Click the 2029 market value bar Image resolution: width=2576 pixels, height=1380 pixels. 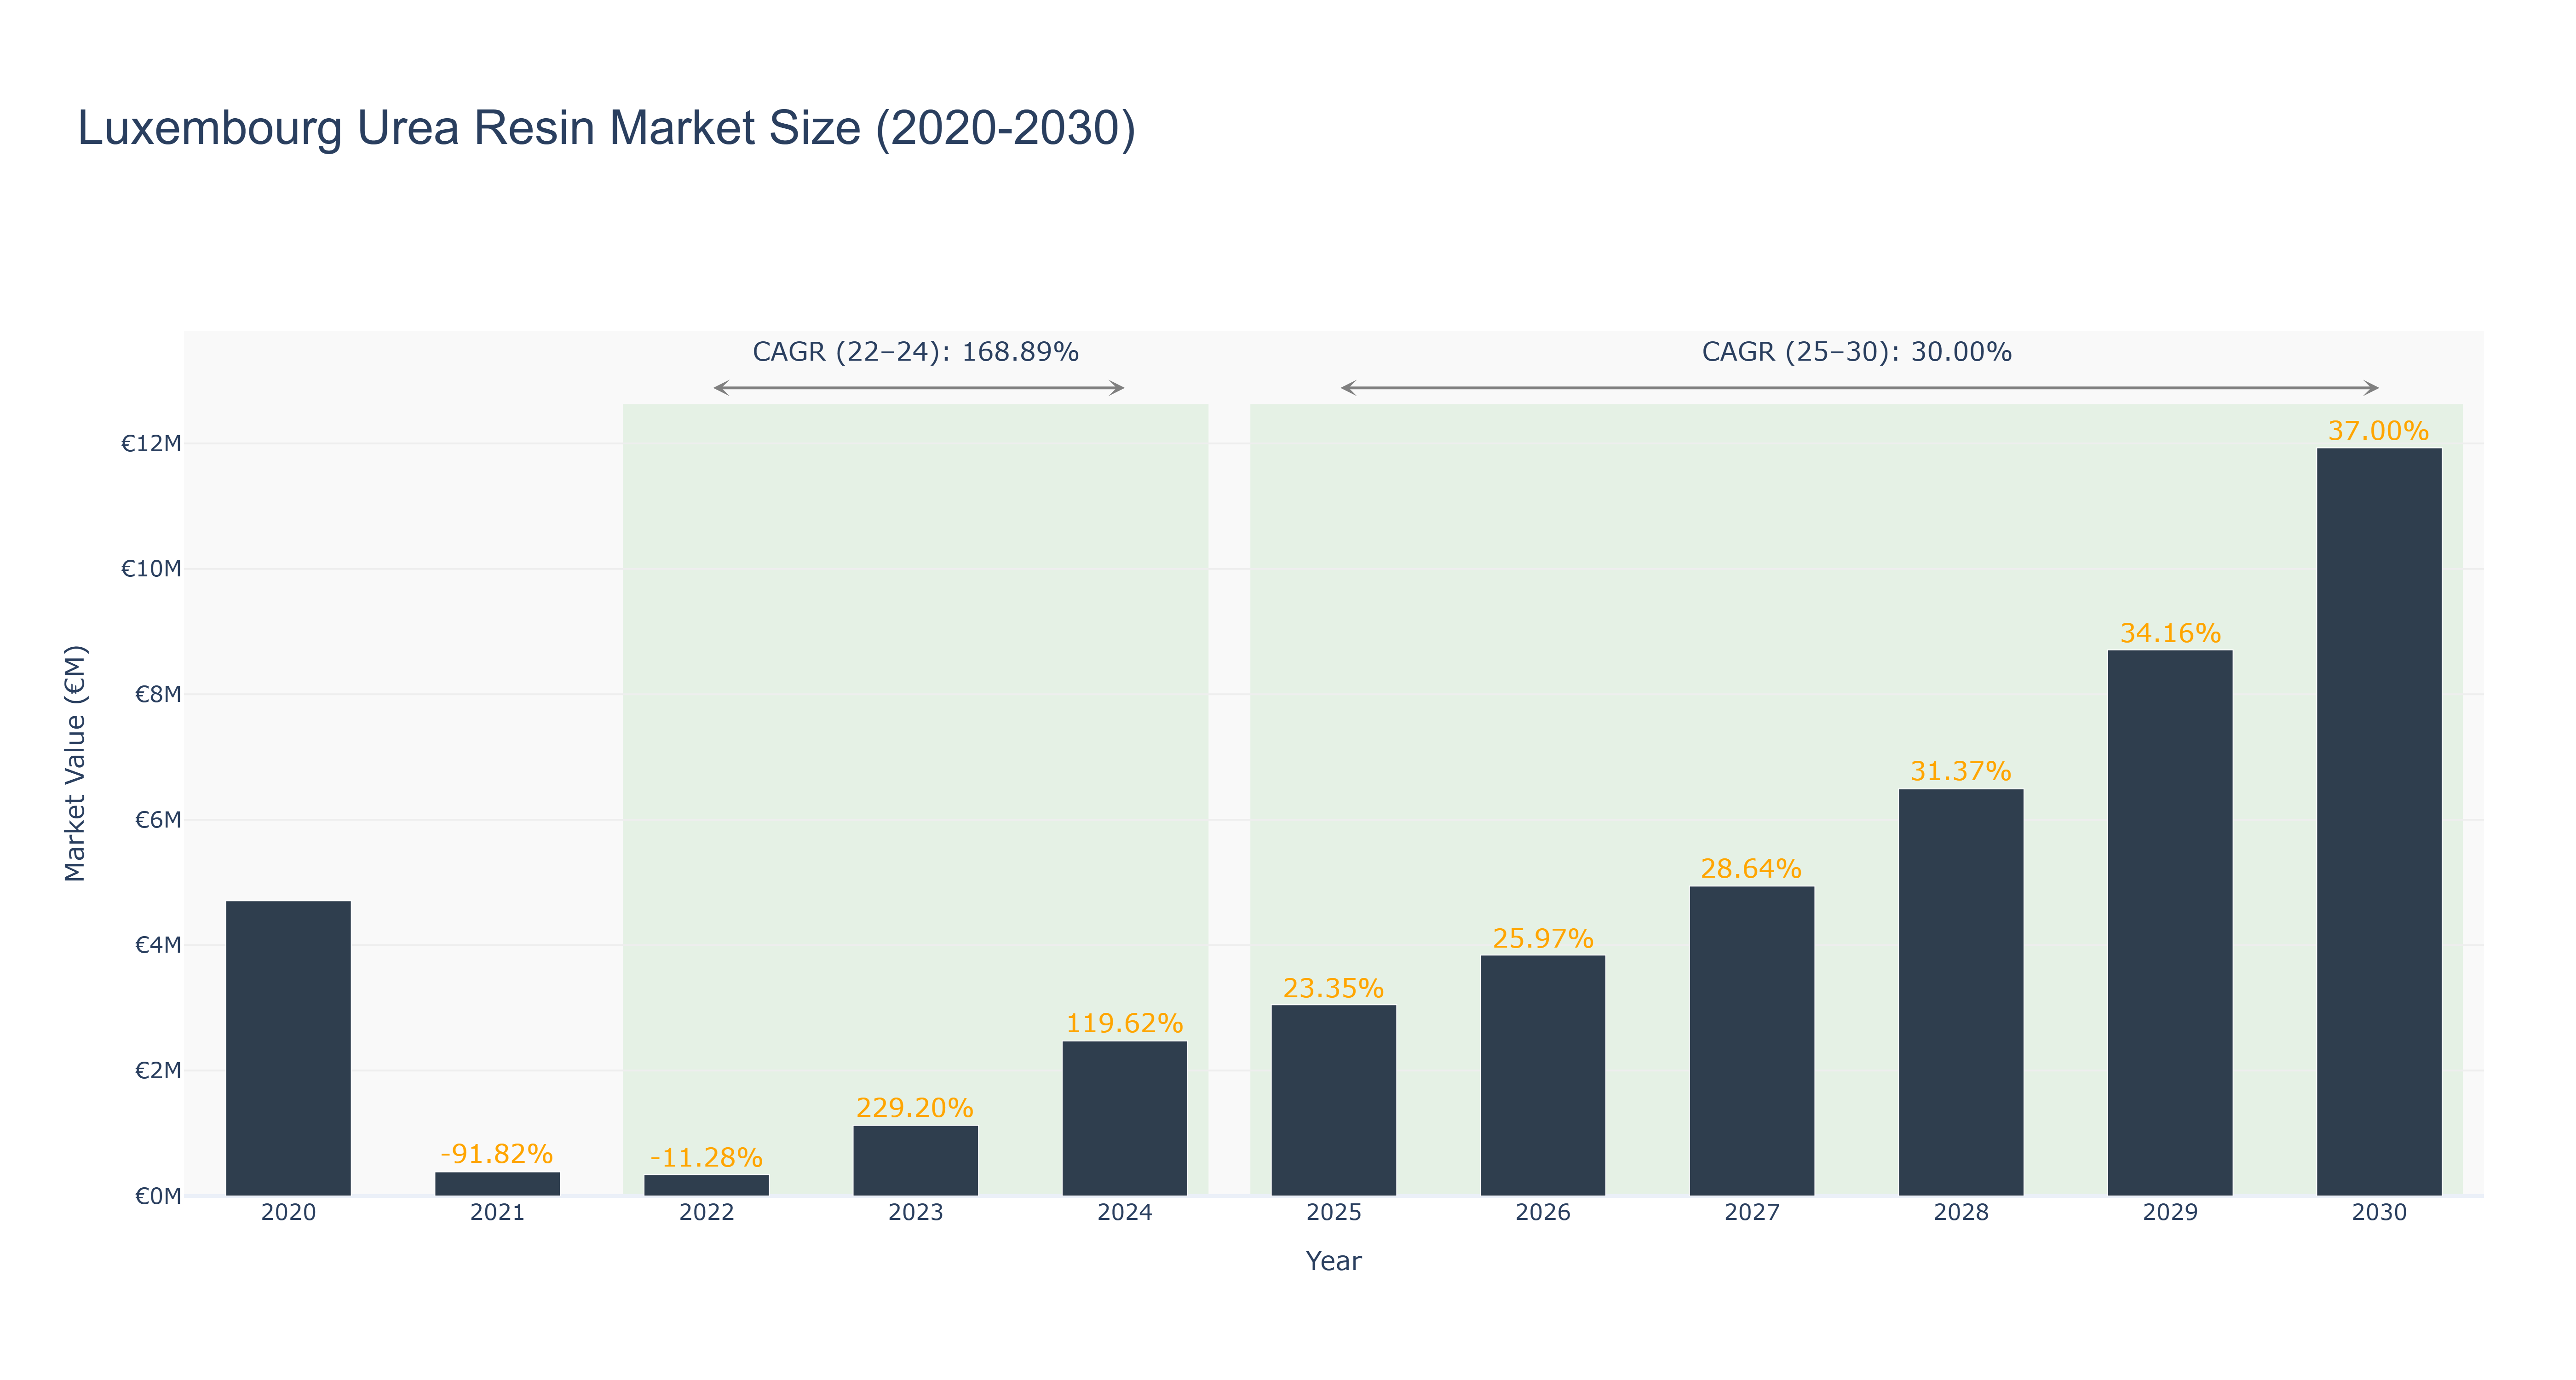[2169, 923]
